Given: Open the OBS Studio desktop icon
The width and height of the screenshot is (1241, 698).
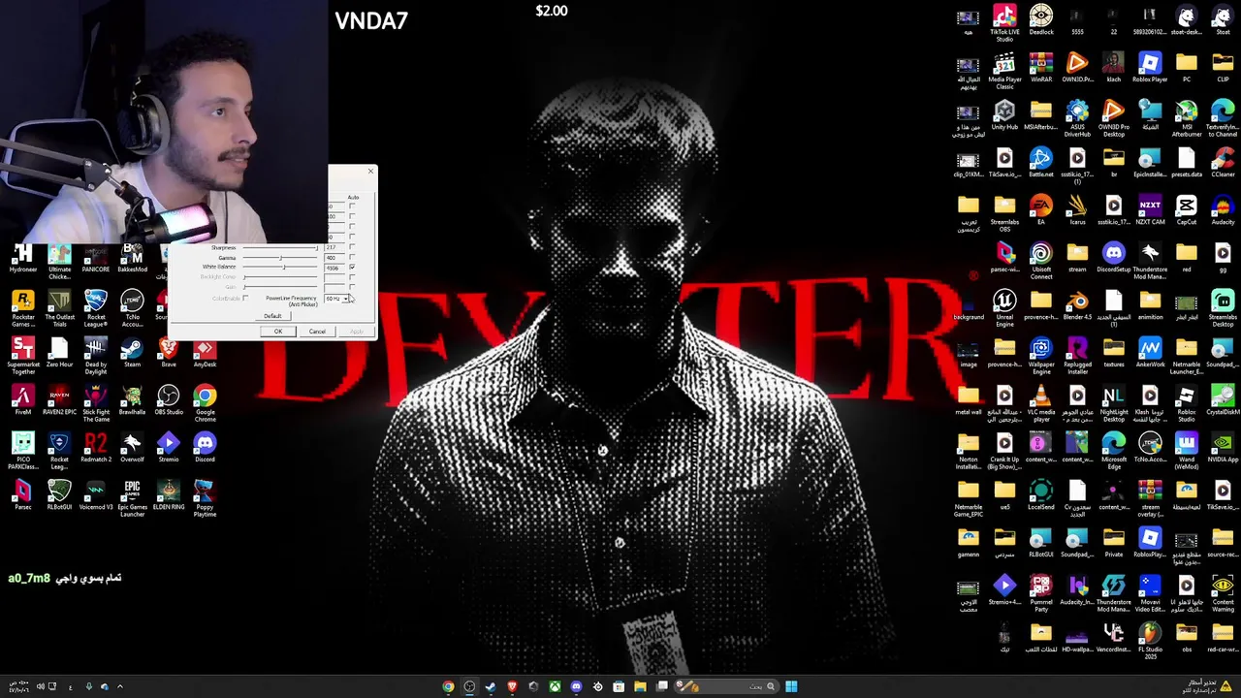Looking at the screenshot, I should (169, 400).
